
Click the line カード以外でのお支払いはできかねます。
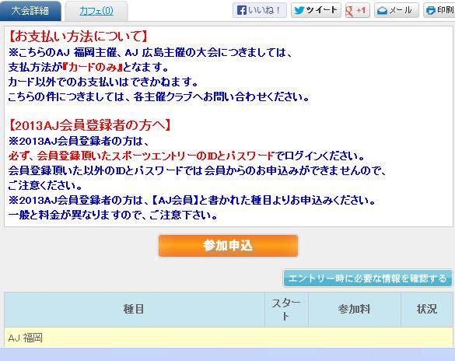pos(103,82)
